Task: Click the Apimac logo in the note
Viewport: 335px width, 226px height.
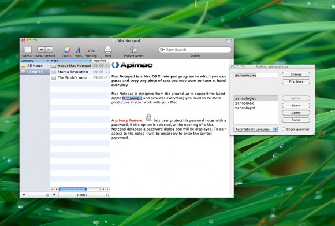Action: pyautogui.click(x=132, y=65)
